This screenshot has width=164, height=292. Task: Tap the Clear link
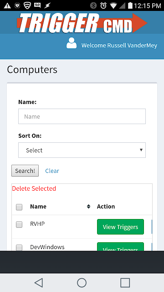click(x=52, y=171)
